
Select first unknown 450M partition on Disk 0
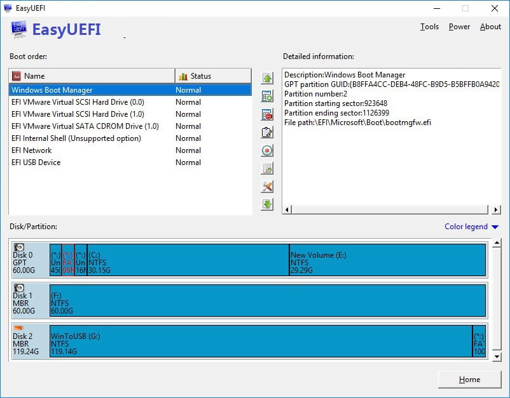coord(55,260)
